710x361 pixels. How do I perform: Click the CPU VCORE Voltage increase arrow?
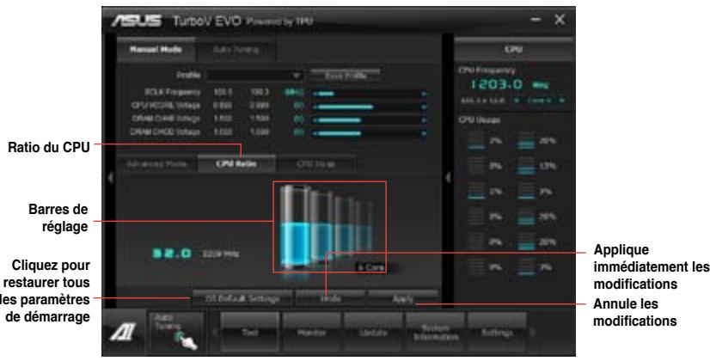(425, 107)
